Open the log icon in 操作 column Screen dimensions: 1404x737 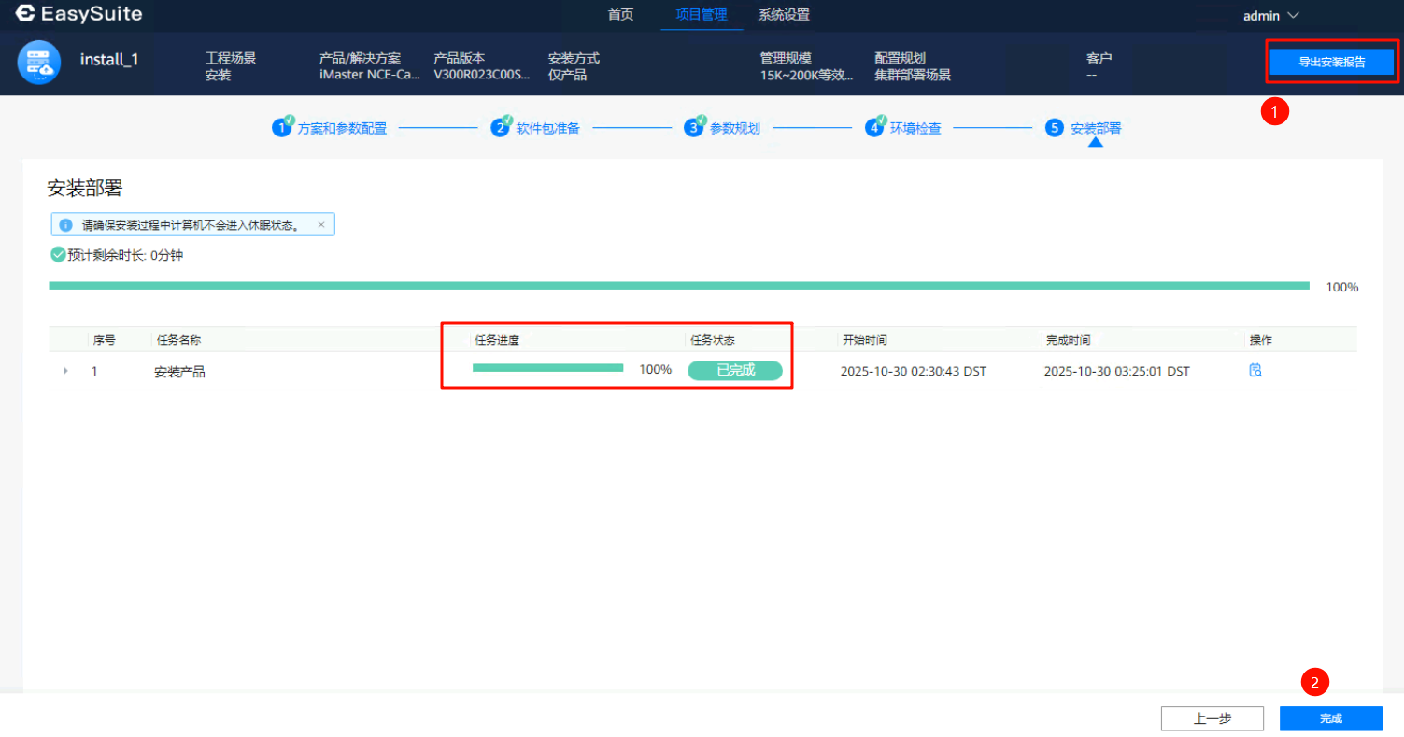1255,371
